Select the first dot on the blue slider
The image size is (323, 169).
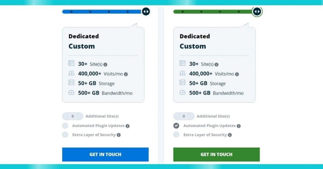71,12
